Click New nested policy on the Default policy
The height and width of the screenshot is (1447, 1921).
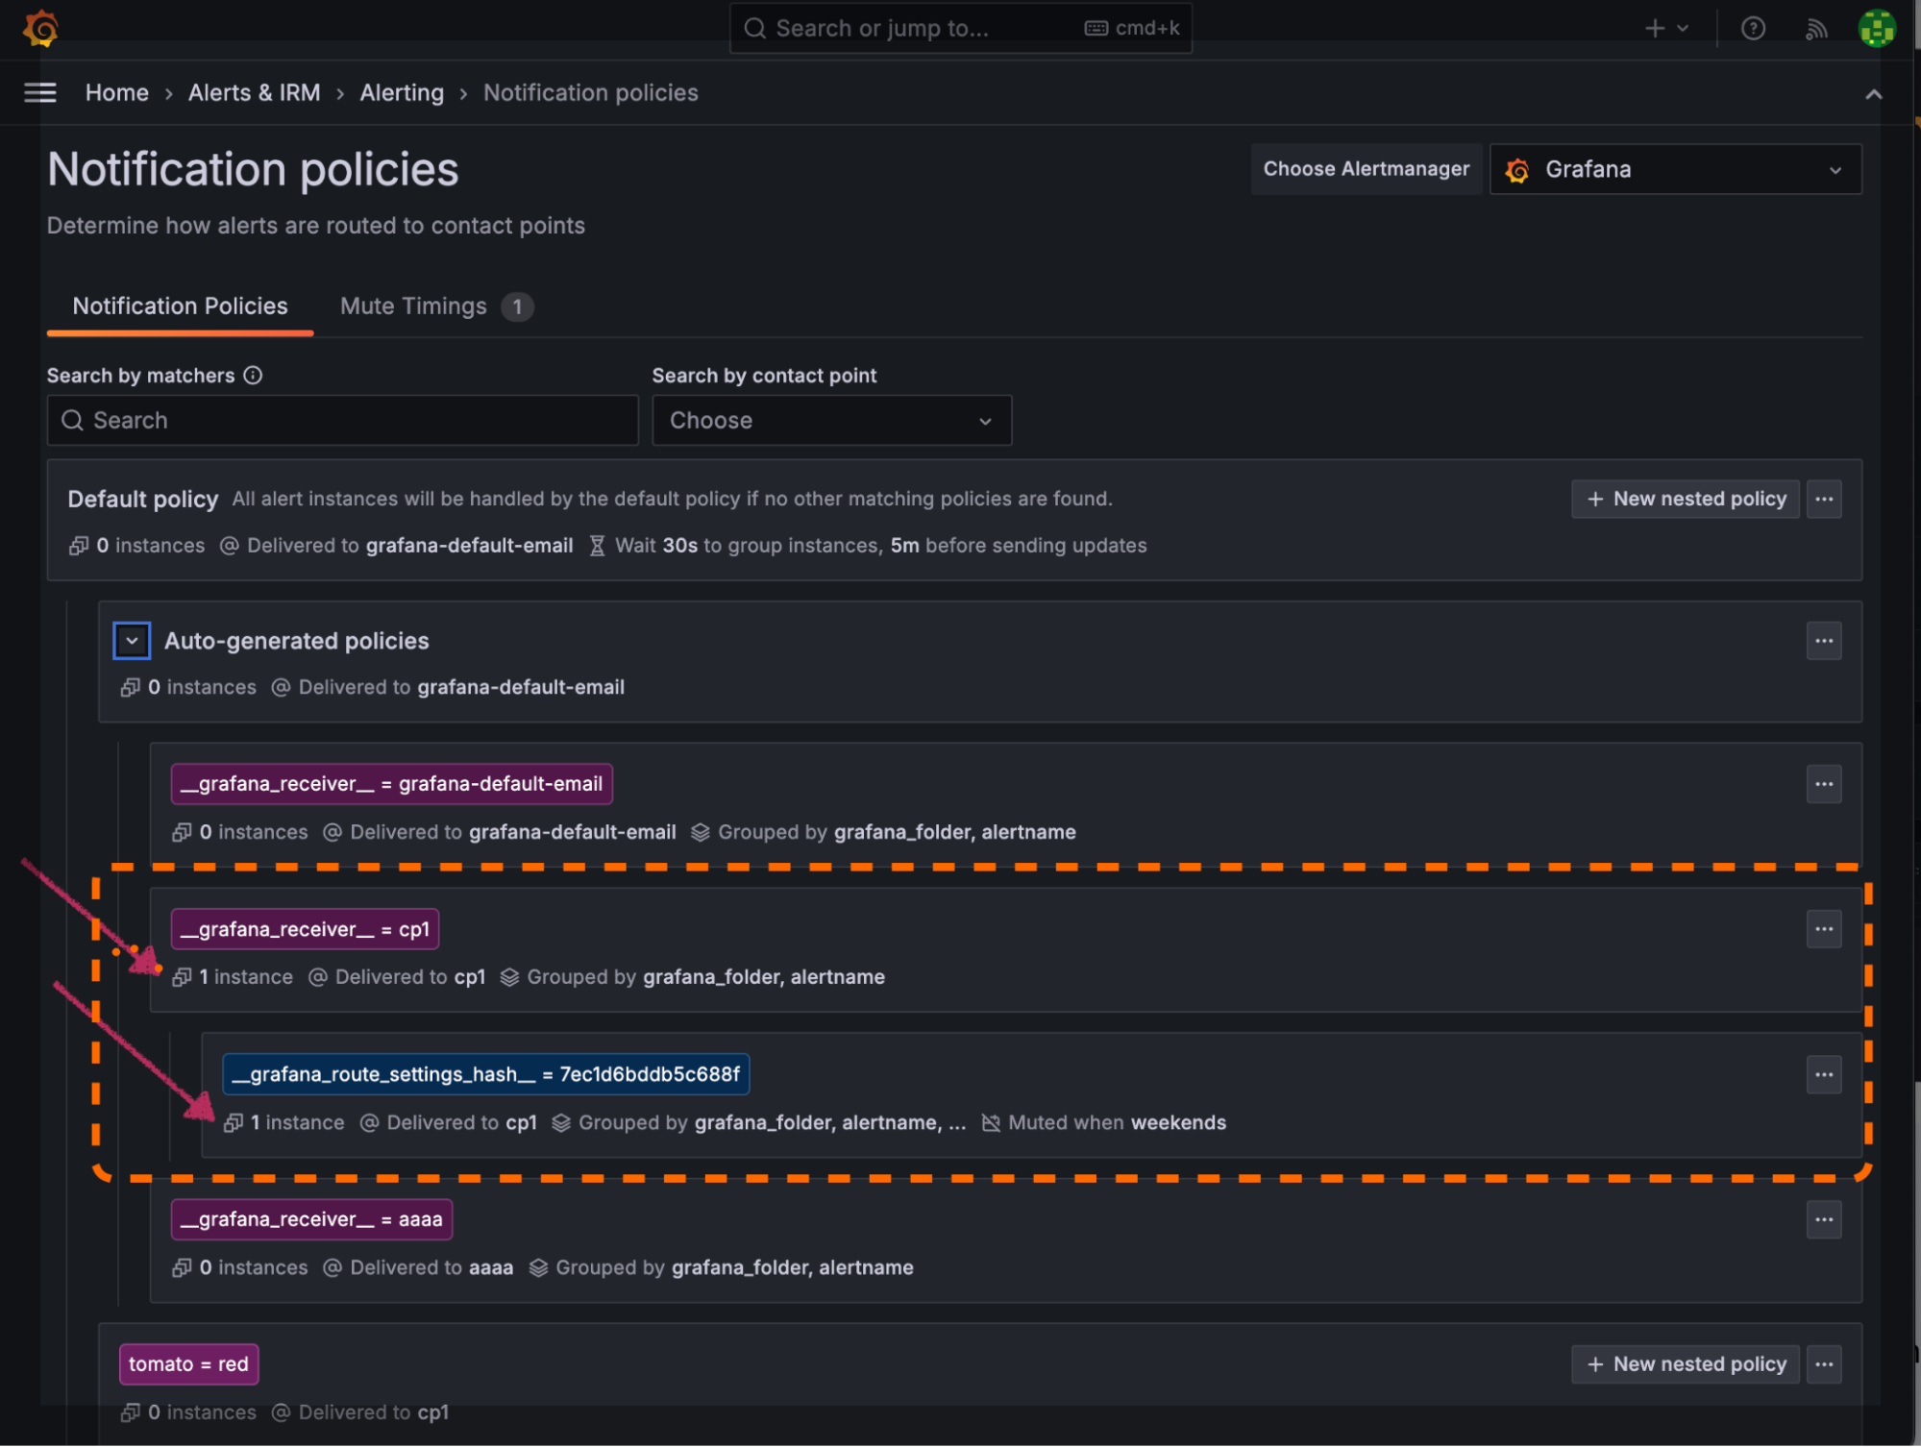[x=1685, y=499]
